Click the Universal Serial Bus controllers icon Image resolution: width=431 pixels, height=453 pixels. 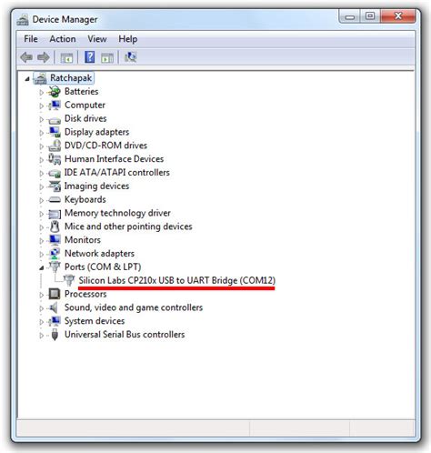[x=55, y=335]
